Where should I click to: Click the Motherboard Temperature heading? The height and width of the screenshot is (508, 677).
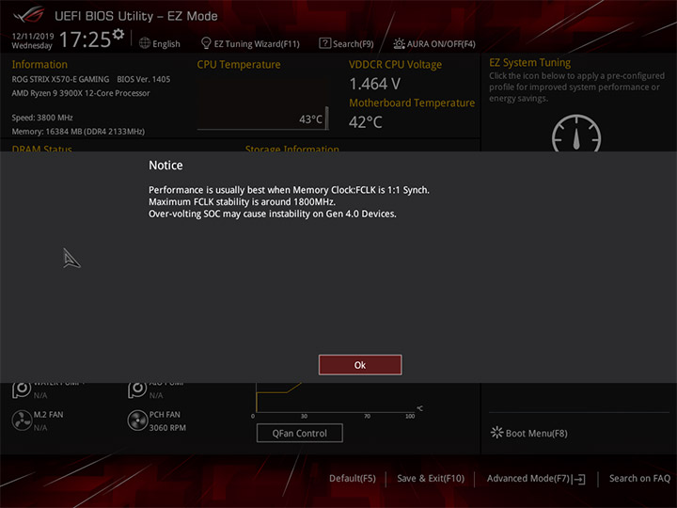pyautogui.click(x=412, y=103)
